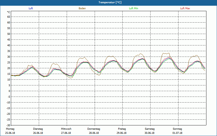
Task: Click the Luft legend label
Action: [31, 8]
